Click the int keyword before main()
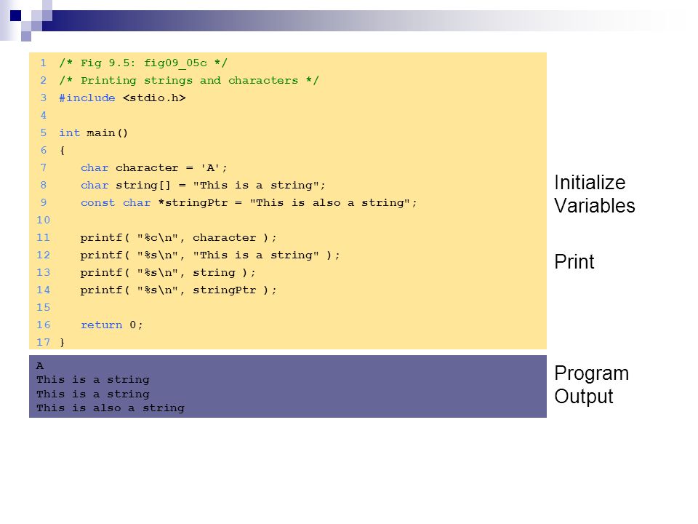The image size is (698, 524). (70, 132)
